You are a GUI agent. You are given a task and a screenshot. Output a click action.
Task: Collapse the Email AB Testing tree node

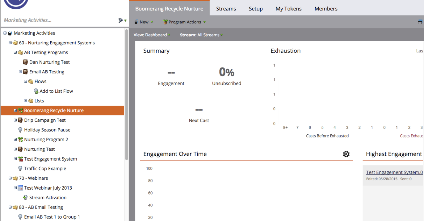[x=20, y=72]
